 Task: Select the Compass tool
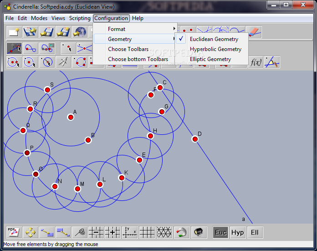tap(64, 62)
